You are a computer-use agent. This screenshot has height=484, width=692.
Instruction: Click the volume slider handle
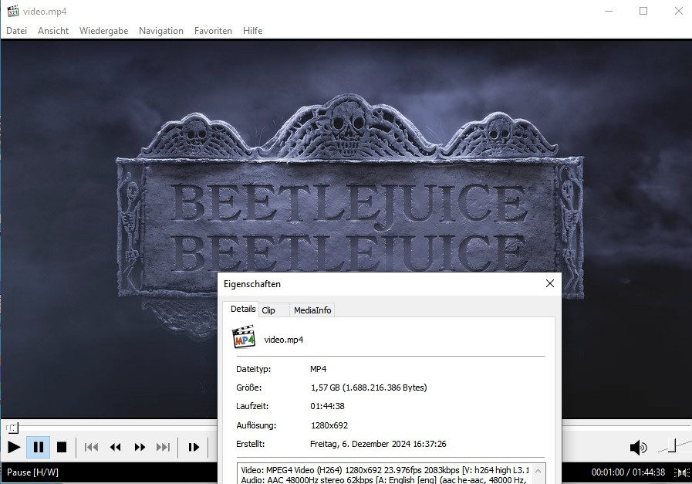(672, 445)
